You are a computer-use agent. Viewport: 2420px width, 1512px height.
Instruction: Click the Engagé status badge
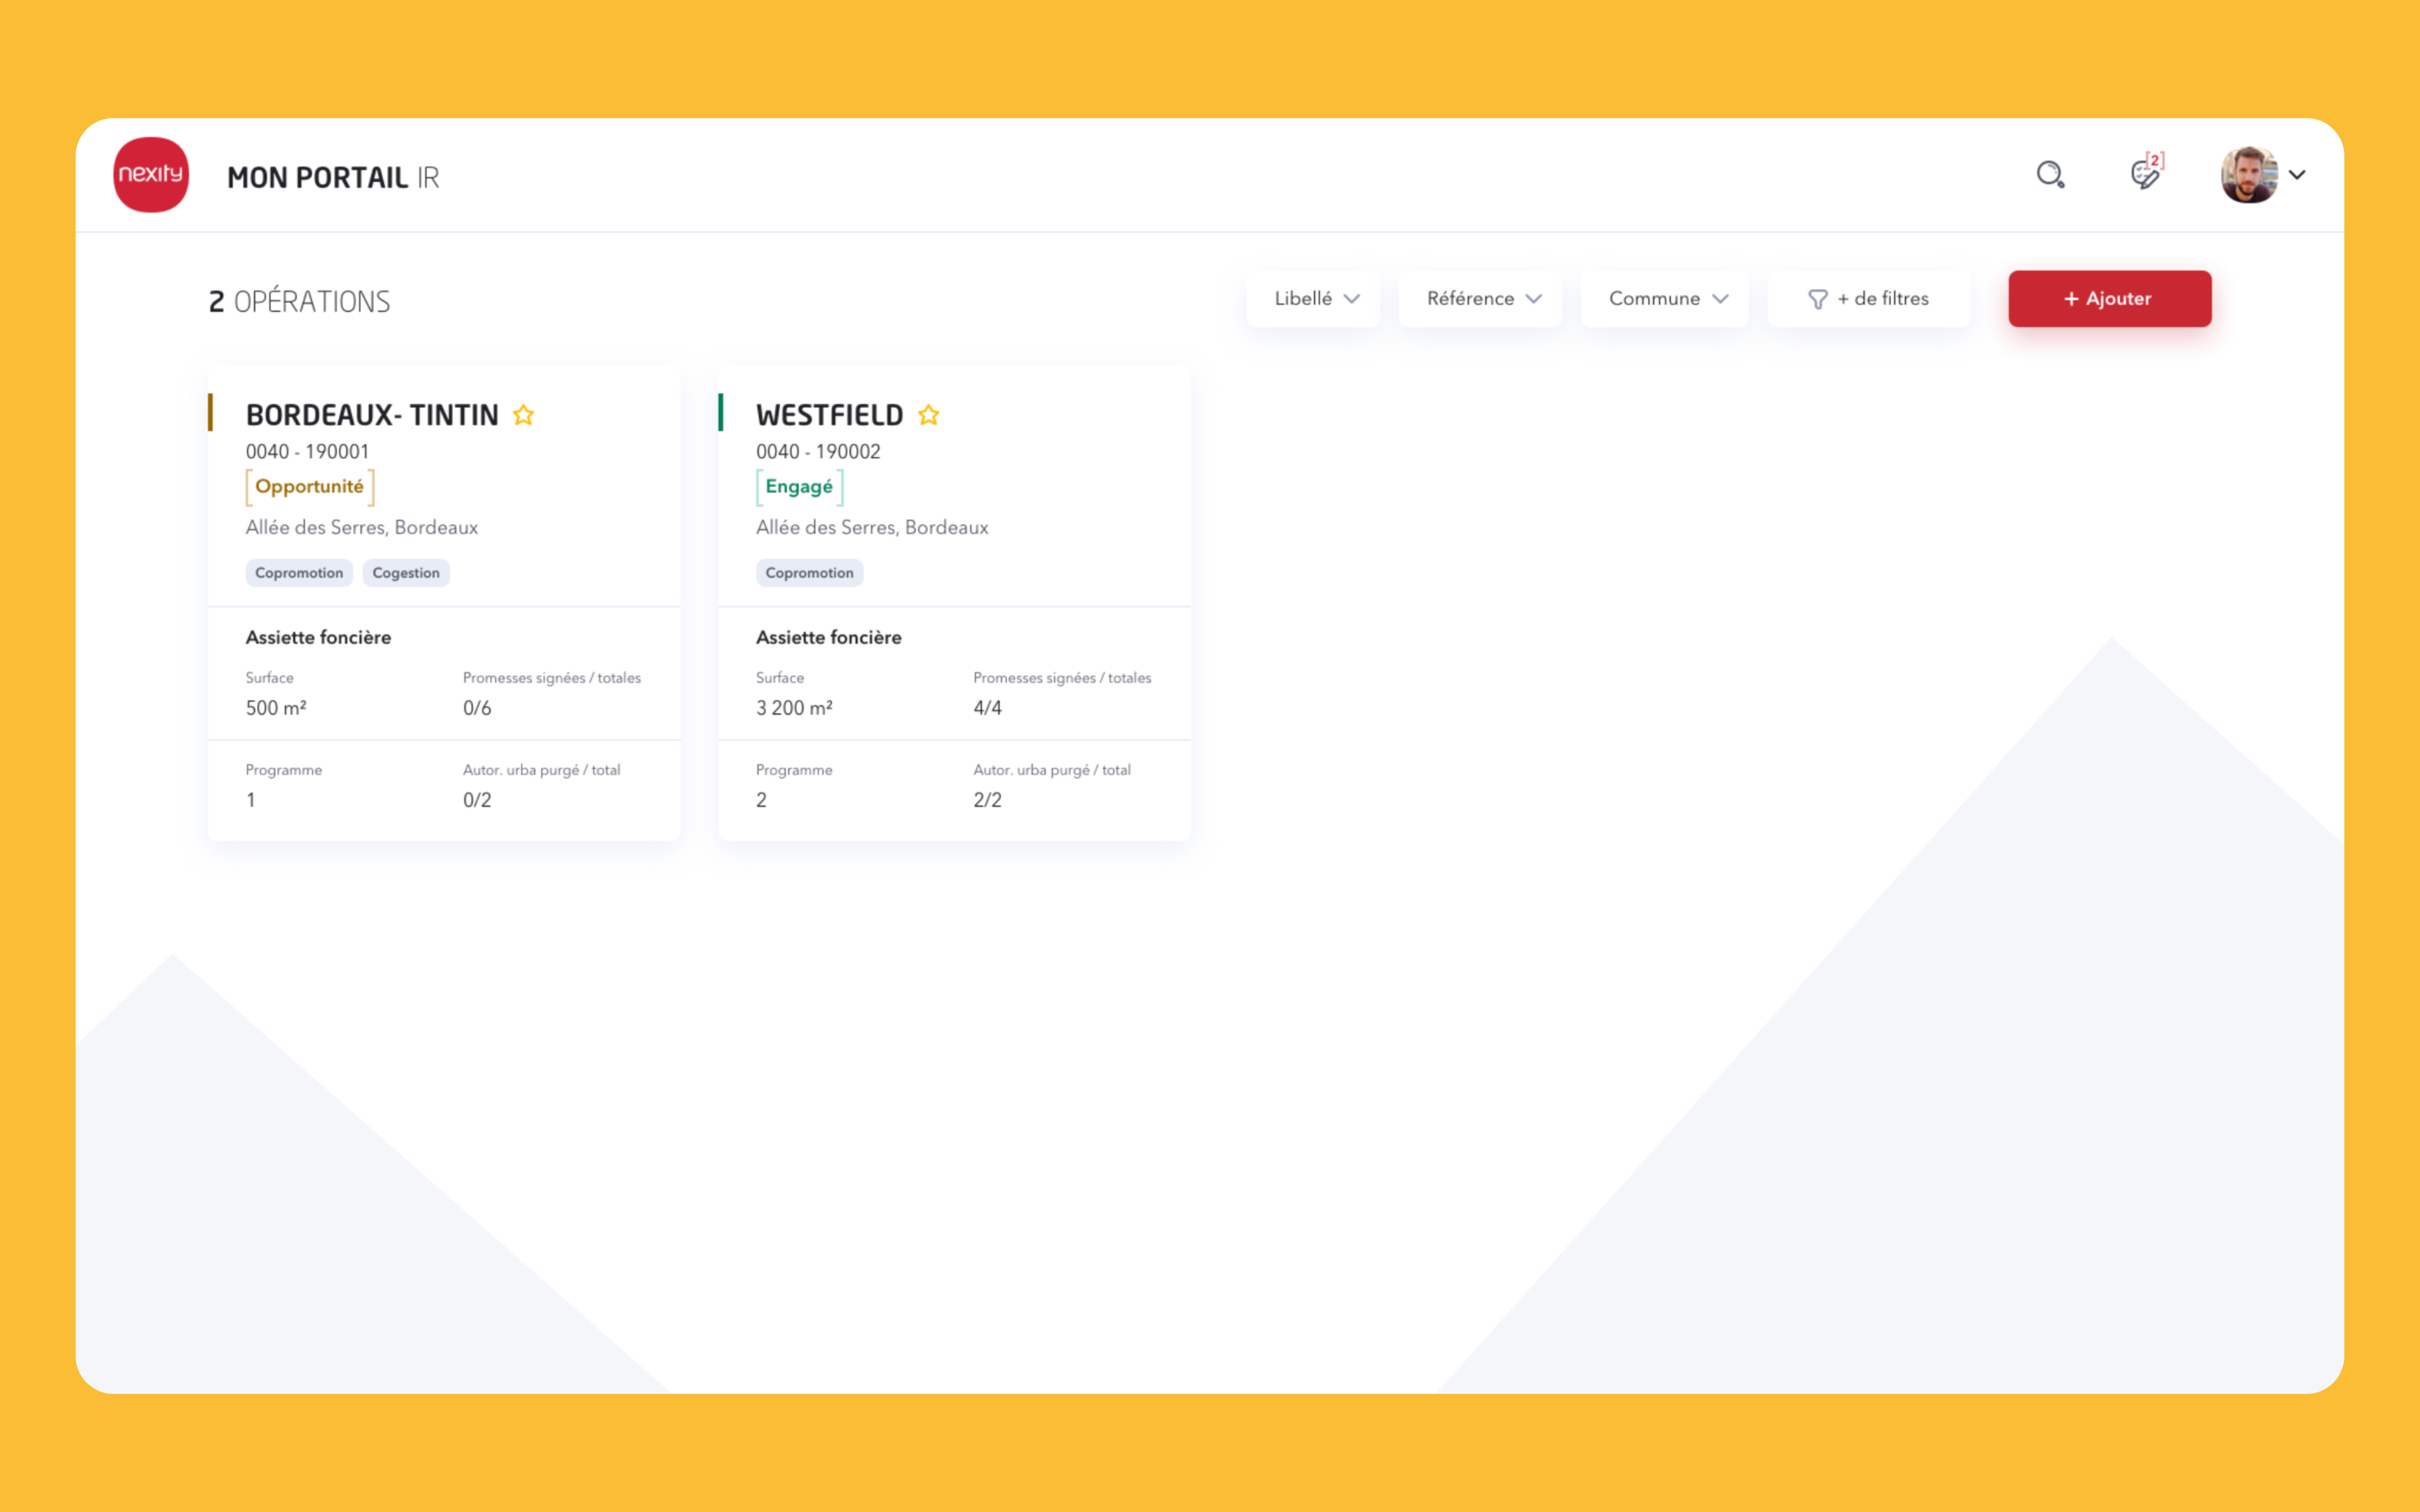coord(799,487)
